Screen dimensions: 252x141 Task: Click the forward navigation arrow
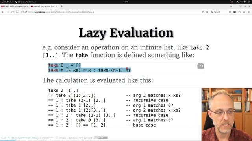pos(8,12)
